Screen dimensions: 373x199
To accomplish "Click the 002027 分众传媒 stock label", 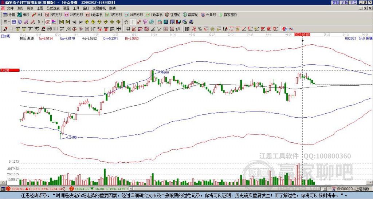I will [358, 38].
